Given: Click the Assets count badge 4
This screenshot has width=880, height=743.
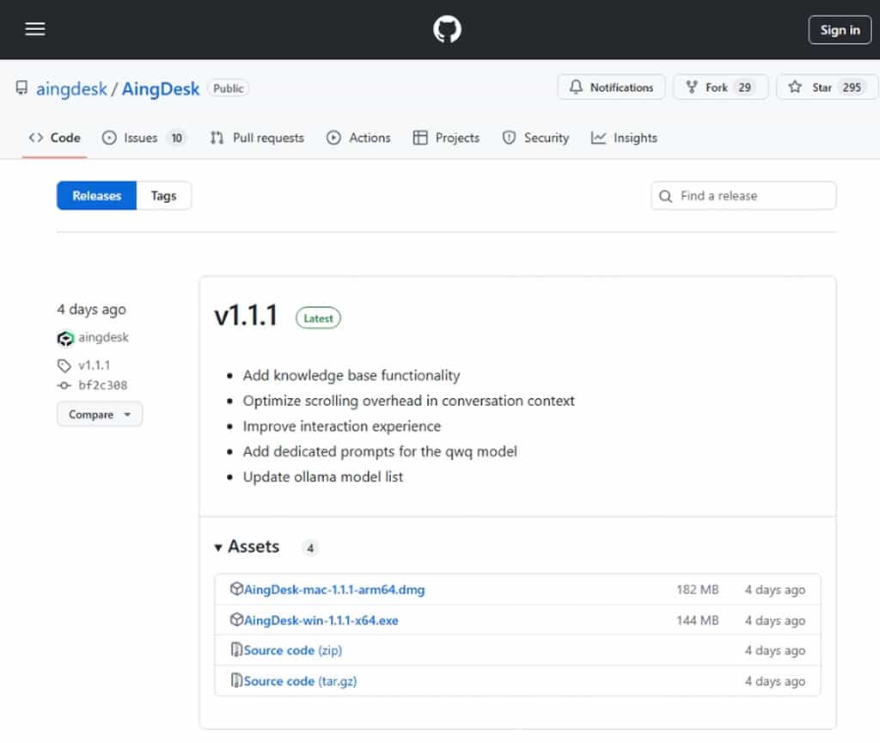Looking at the screenshot, I should (x=309, y=548).
